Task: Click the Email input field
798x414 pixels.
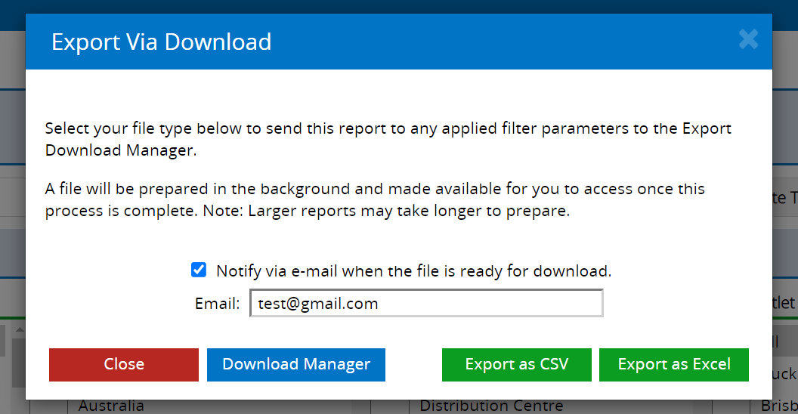Action: (426, 303)
